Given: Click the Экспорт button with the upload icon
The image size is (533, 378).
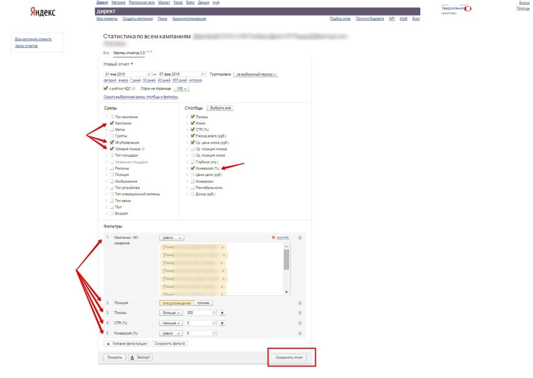Looking at the screenshot, I should pyautogui.click(x=141, y=358).
